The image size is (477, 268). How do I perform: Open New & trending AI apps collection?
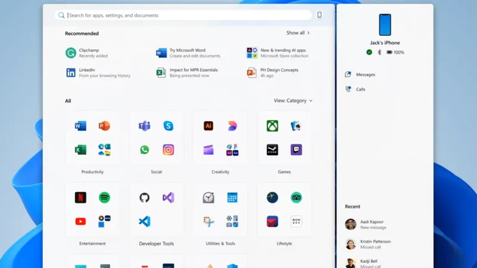(277, 53)
